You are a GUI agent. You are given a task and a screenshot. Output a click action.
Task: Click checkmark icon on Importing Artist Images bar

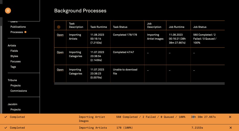6,117
